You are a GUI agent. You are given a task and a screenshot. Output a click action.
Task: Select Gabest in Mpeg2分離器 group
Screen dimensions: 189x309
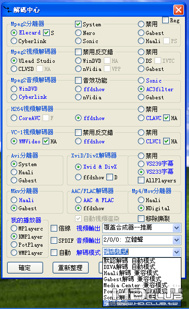141,33
